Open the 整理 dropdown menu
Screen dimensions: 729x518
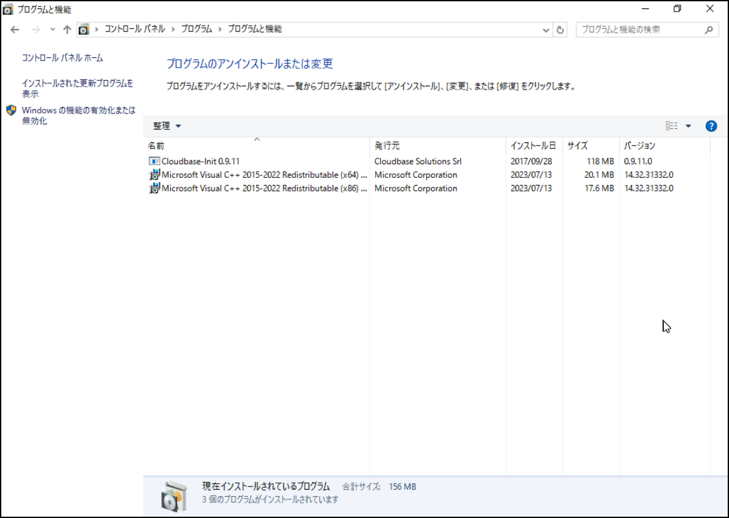click(167, 126)
